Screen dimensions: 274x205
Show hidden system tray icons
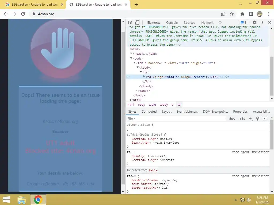pos(236,200)
